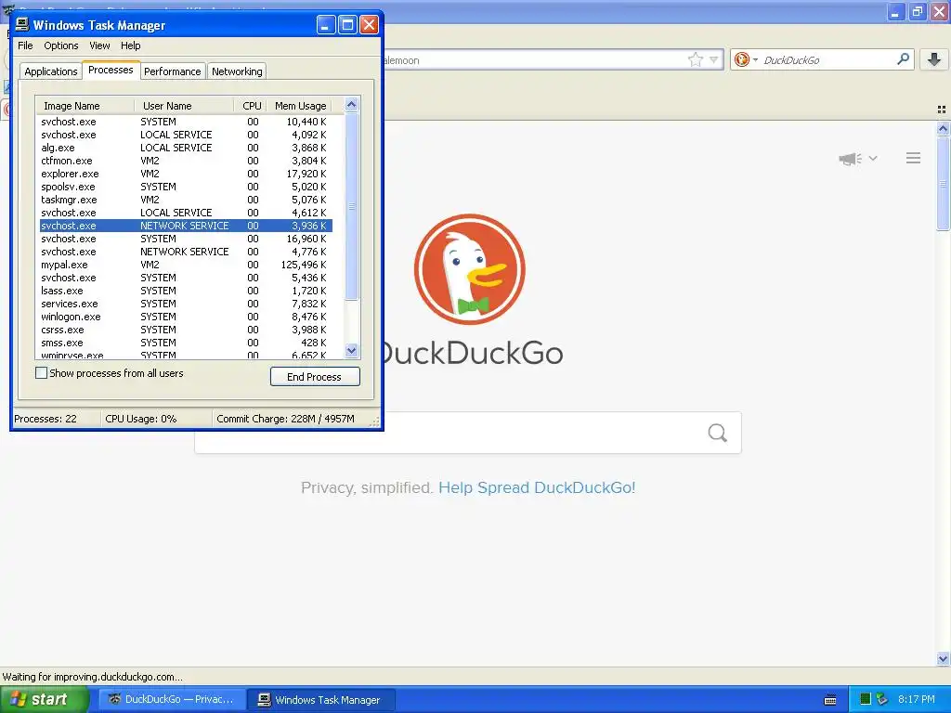Expand the chevron next to the megaphone
The height and width of the screenshot is (713, 951).
pyautogui.click(x=873, y=158)
